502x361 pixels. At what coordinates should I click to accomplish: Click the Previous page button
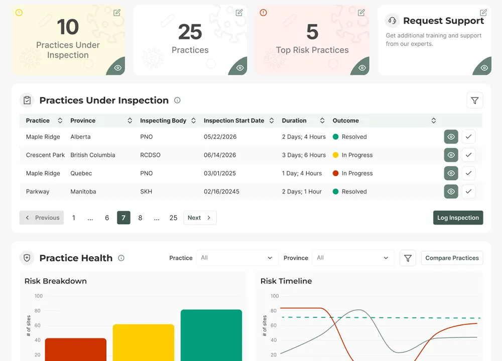click(x=42, y=218)
